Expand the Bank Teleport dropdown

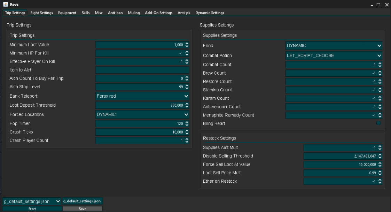click(142, 96)
